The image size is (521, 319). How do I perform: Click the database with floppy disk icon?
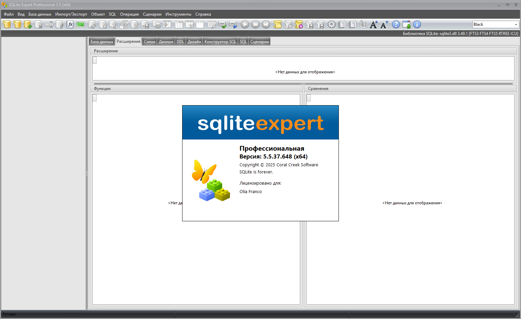click(145, 24)
